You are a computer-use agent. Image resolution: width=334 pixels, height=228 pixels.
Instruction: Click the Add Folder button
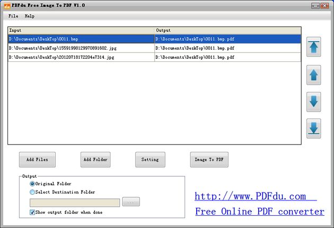[95, 160]
